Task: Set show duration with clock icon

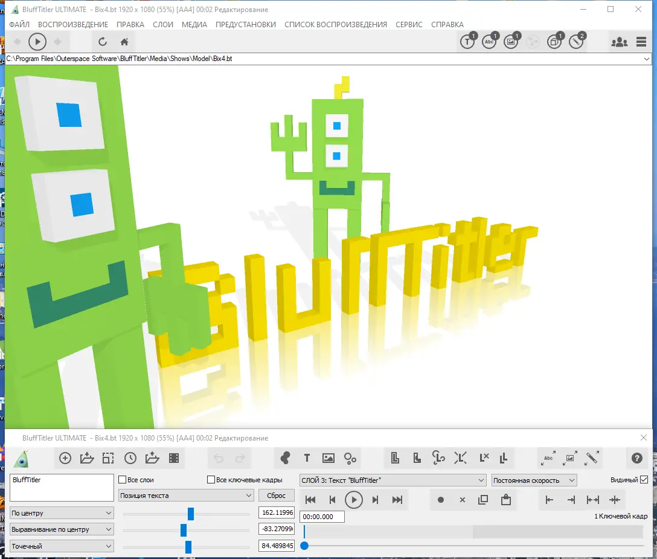Action: pos(130,458)
